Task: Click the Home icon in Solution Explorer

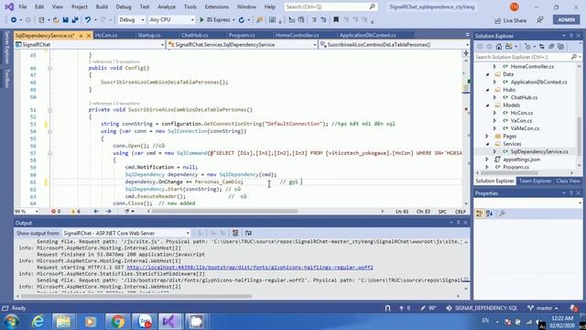Action: [x=498, y=47]
